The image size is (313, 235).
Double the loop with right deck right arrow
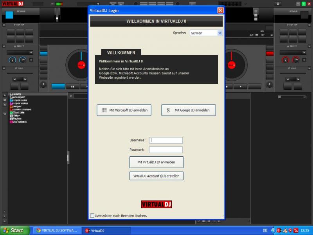[298, 80]
